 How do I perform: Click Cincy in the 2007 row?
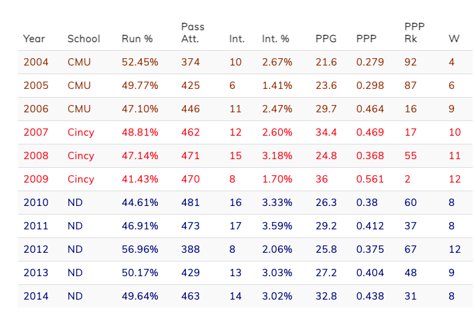(x=81, y=132)
